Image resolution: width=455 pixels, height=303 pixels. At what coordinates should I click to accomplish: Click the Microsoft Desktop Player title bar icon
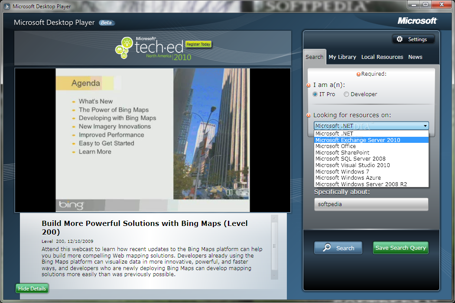pos(6,6)
